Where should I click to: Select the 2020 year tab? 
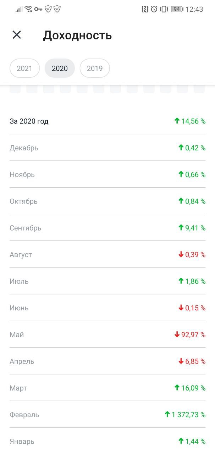tap(60, 68)
